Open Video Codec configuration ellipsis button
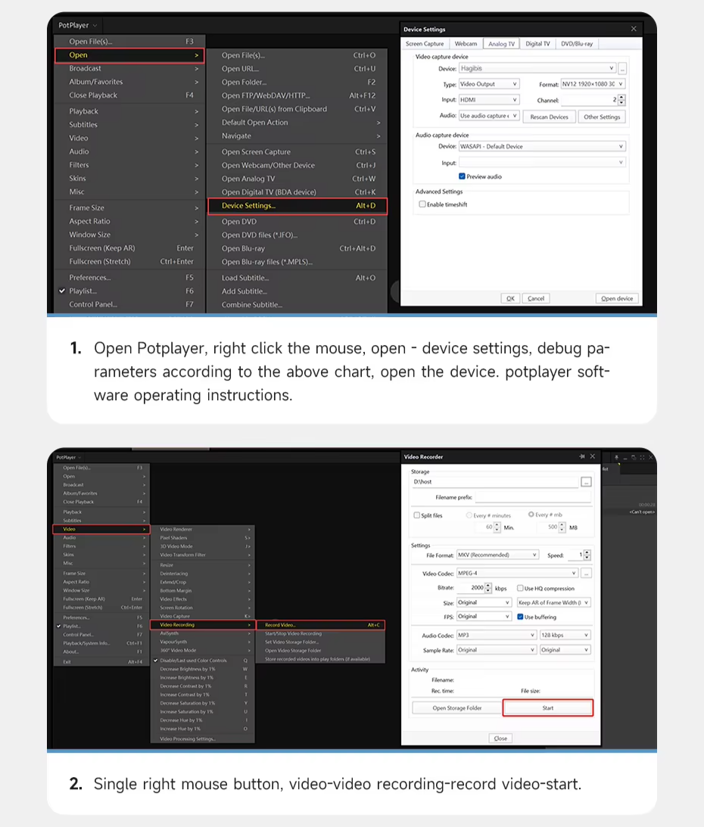This screenshot has width=704, height=827. pos(587,574)
